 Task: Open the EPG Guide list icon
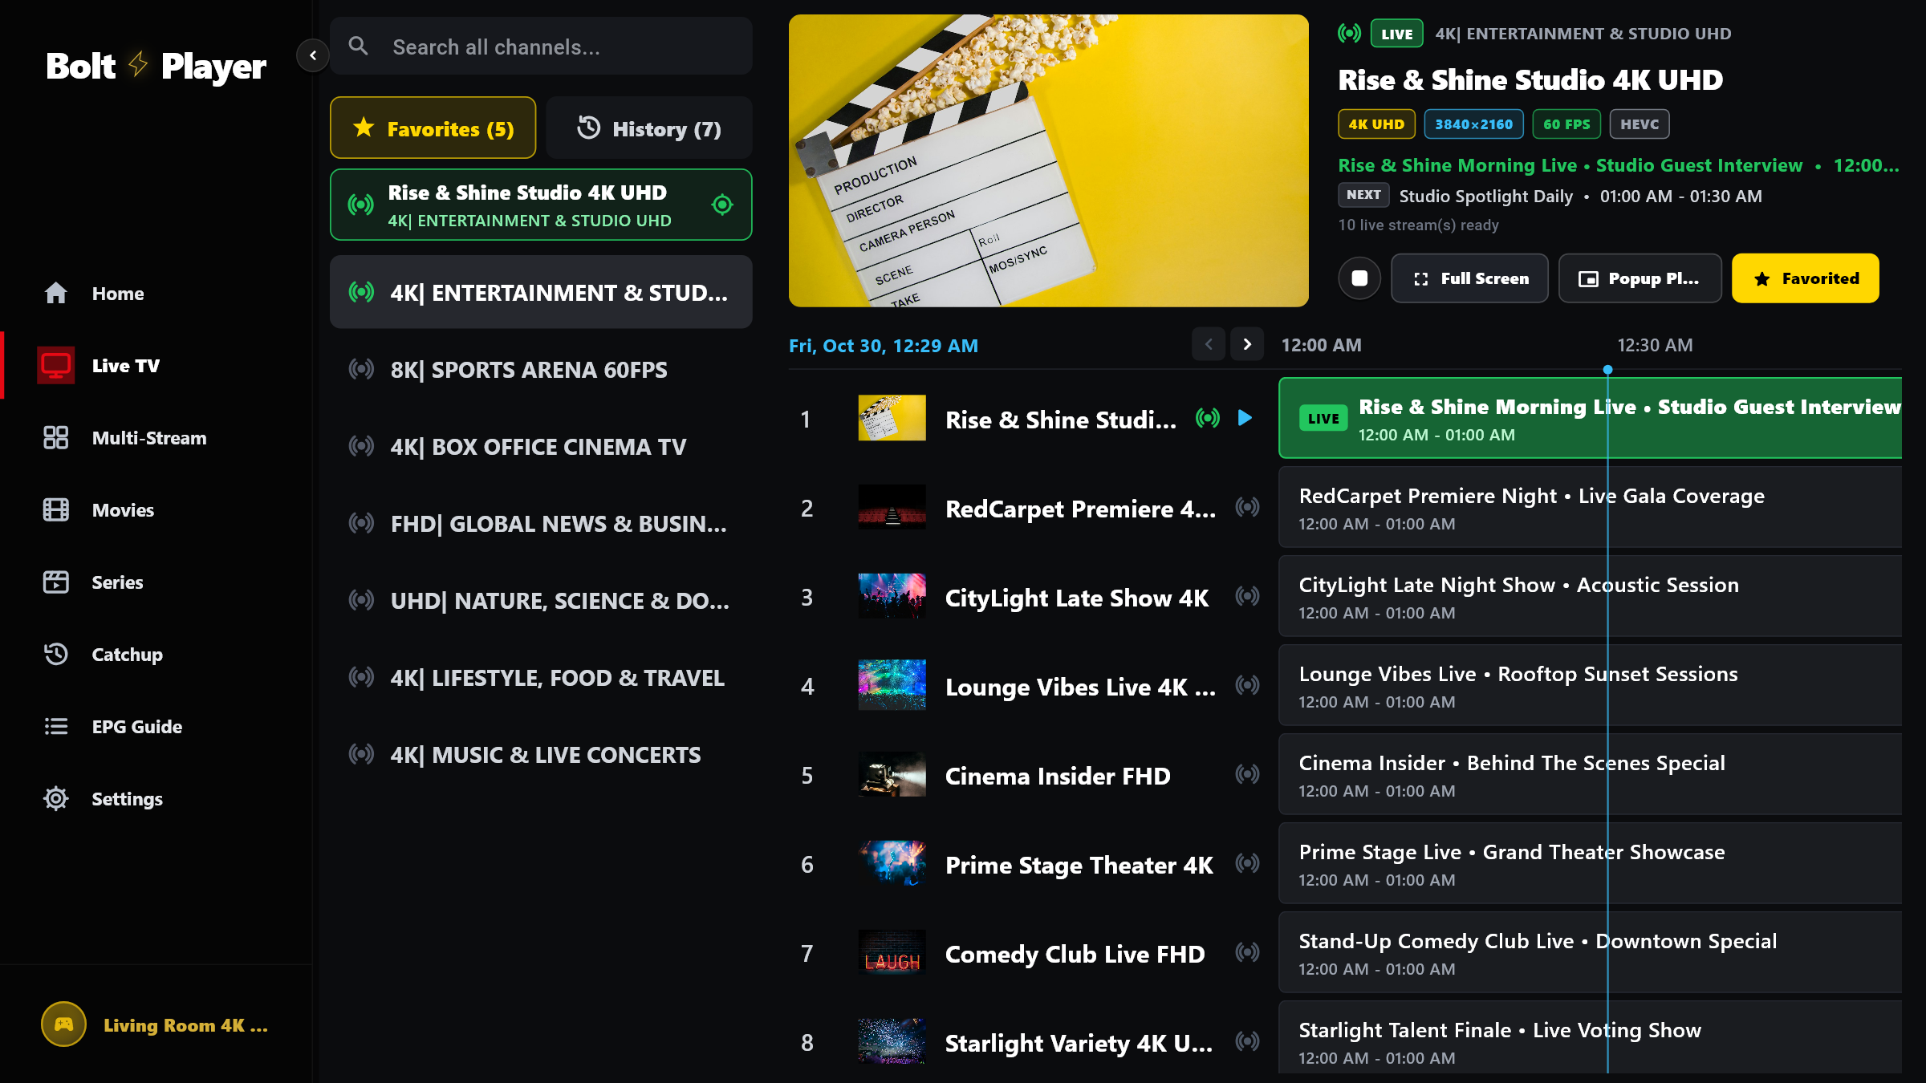[x=56, y=726]
